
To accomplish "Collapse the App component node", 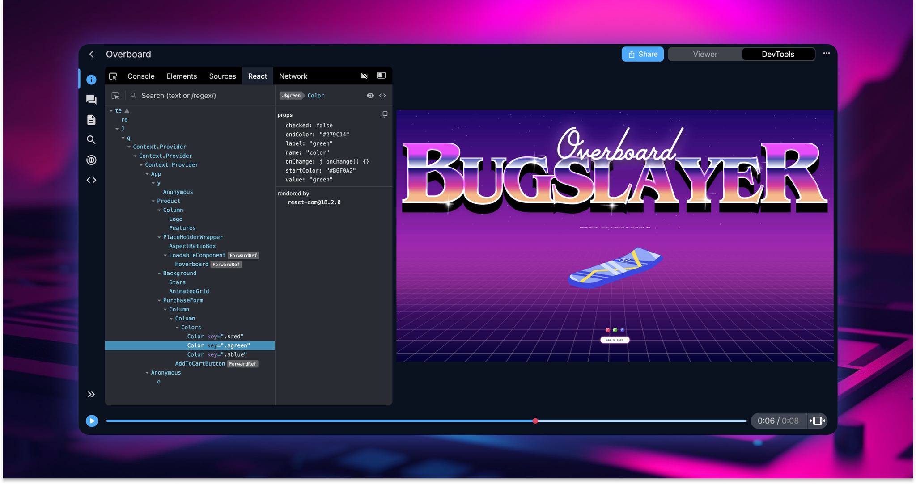I will click(147, 174).
